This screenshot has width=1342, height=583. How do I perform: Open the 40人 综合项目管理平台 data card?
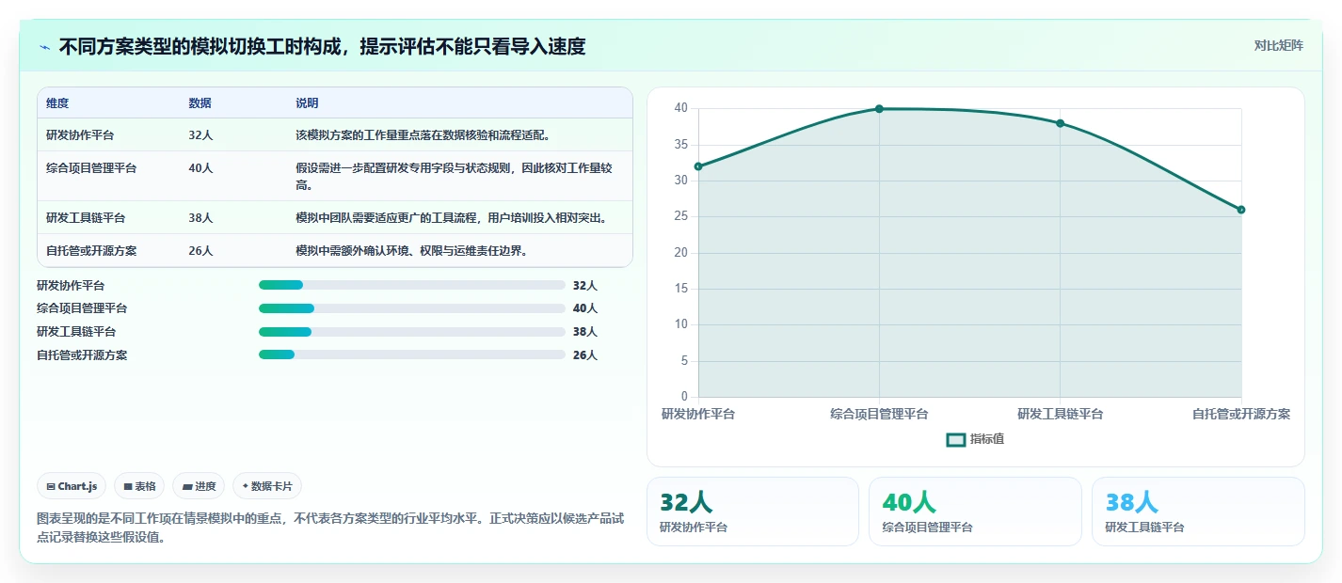point(975,512)
